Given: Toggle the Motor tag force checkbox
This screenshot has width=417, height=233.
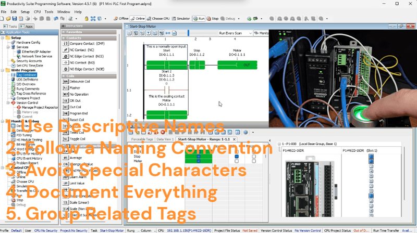Looking at the screenshot, I should pyautogui.click(x=237, y=161).
